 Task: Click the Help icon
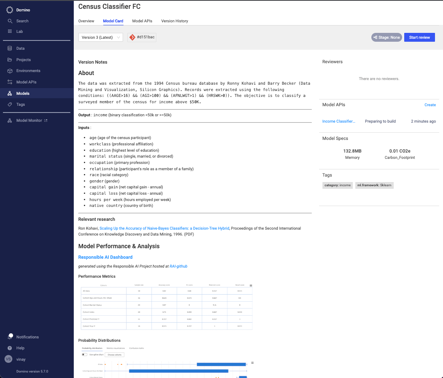tap(9, 348)
